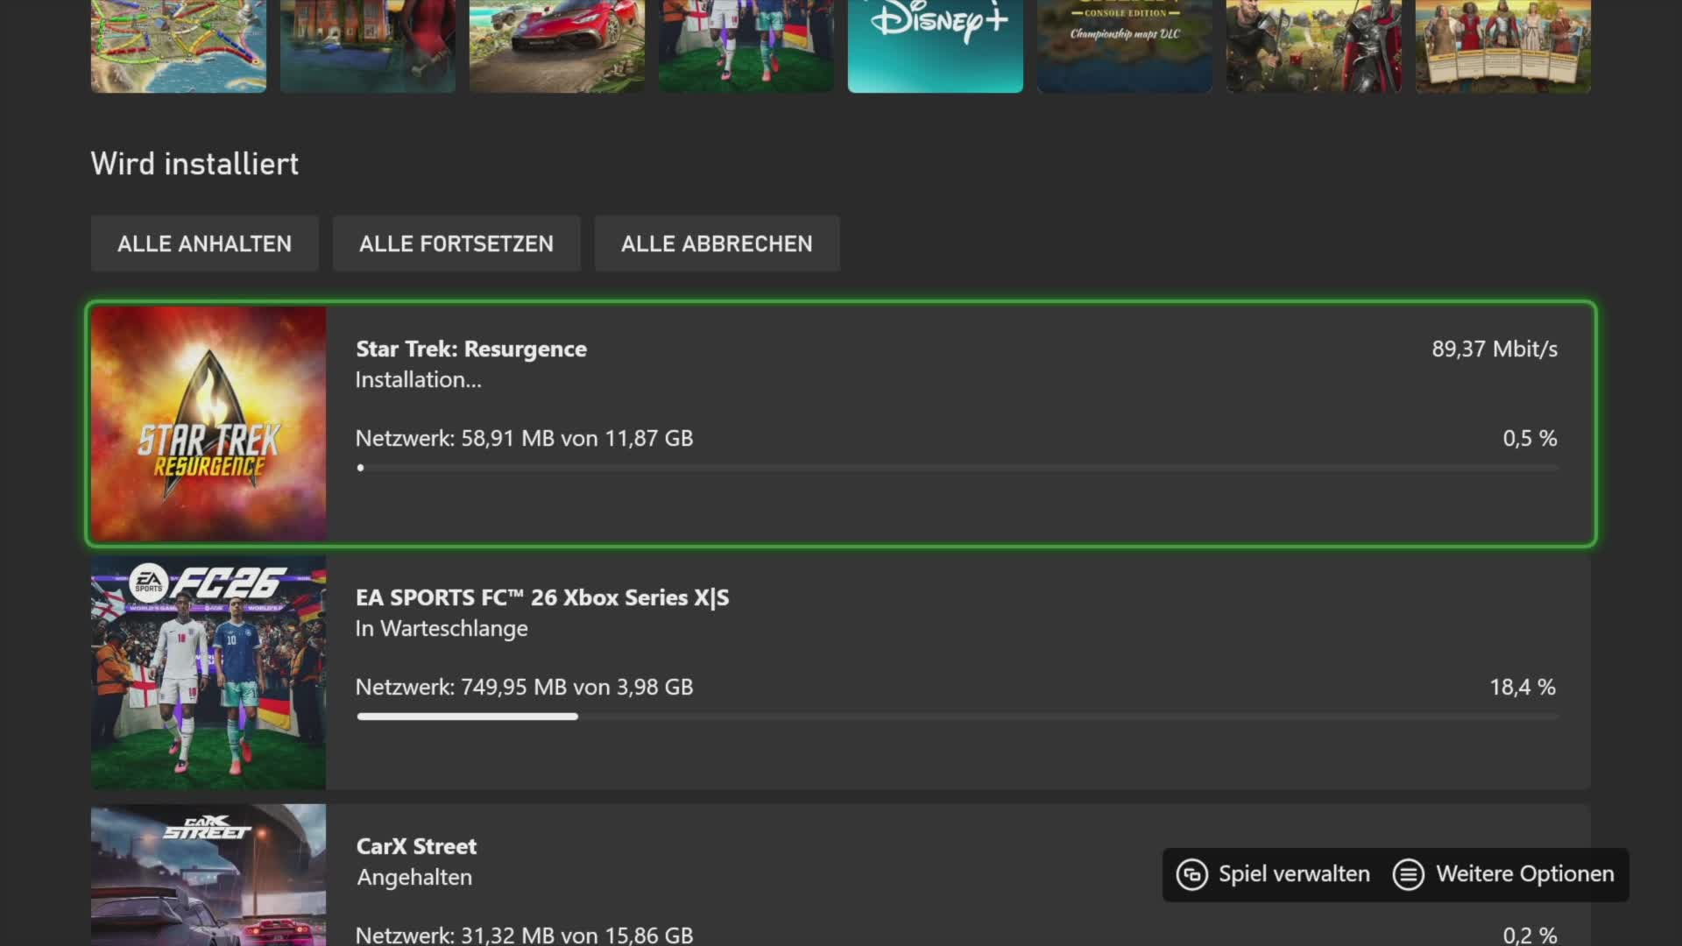Click the Angehalten status text
The height and width of the screenshot is (946, 1682).
[x=414, y=878]
